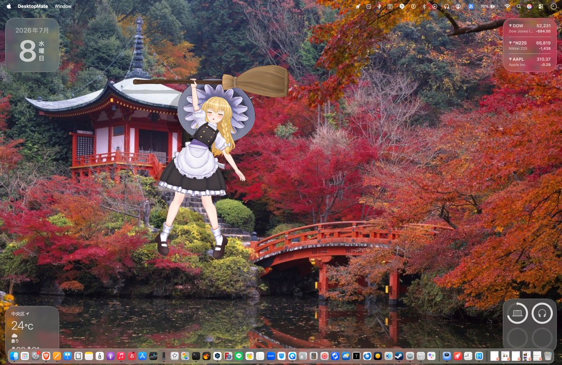
Task: Open Launchpad from the Dock
Action: pyautogui.click(x=25, y=356)
